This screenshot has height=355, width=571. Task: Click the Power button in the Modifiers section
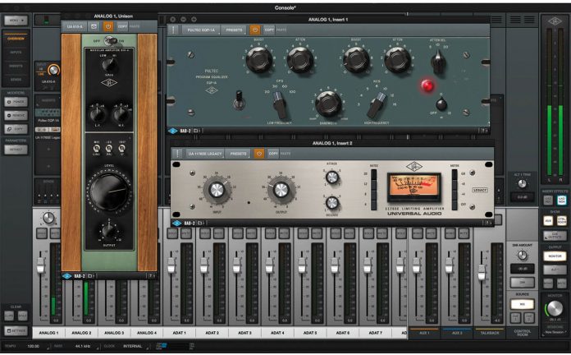[x=17, y=103]
